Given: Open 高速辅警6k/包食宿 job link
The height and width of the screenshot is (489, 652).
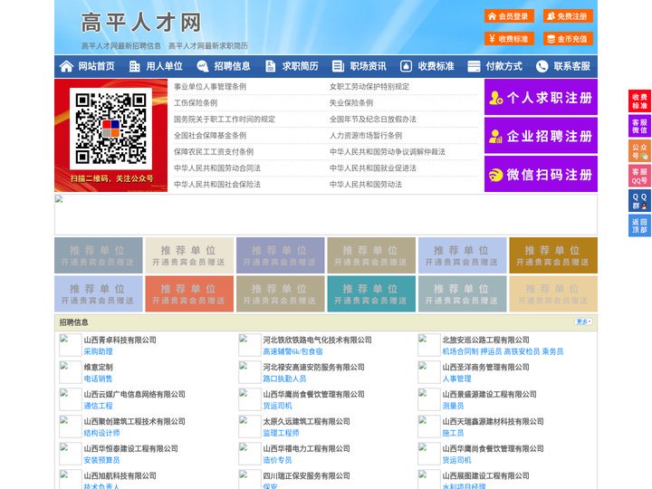Looking at the screenshot, I should coord(292,351).
